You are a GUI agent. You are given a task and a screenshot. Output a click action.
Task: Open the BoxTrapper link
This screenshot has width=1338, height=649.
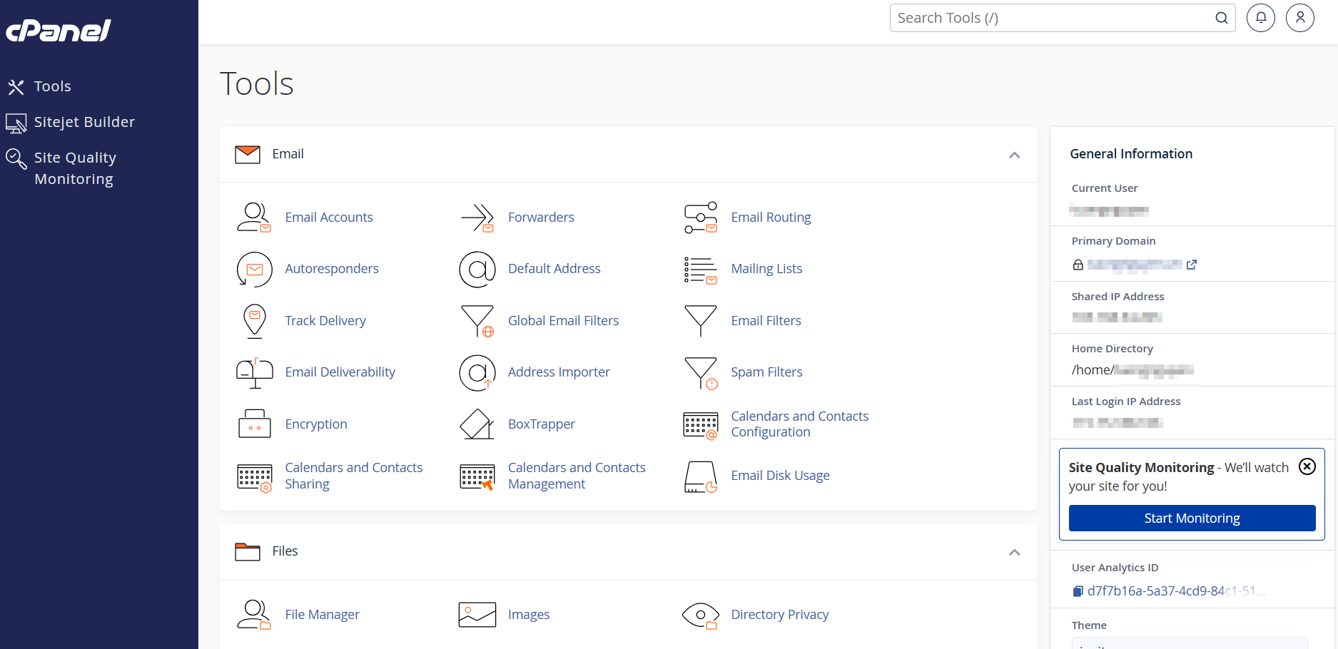(542, 424)
